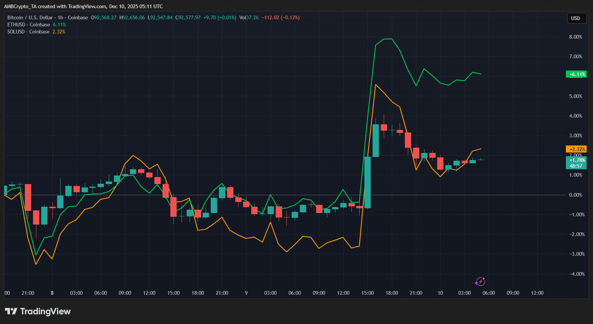The image size is (593, 324).
Task: Click the green +6.11% ETH price label
Action: [x=576, y=74]
